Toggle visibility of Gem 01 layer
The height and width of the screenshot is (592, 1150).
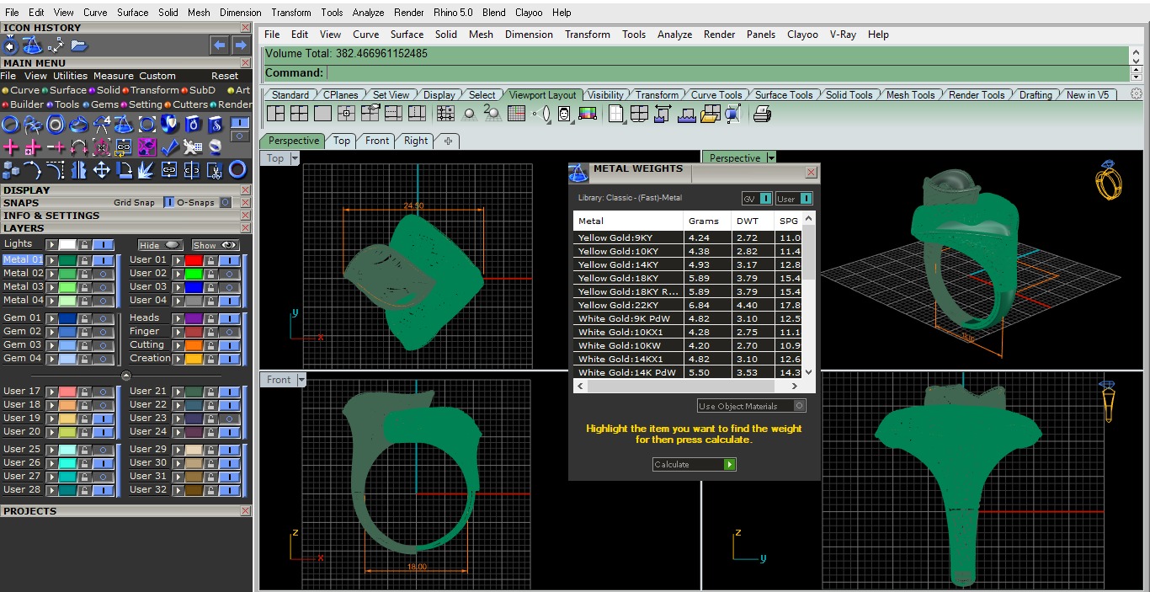click(103, 318)
